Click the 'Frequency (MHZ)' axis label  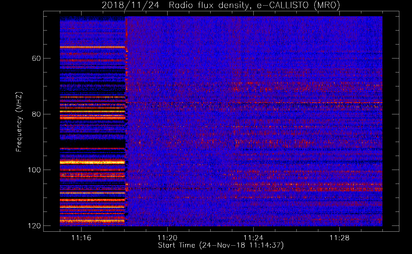(x=19, y=122)
